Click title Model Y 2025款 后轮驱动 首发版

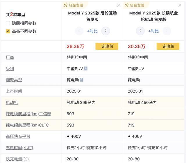[92, 16]
